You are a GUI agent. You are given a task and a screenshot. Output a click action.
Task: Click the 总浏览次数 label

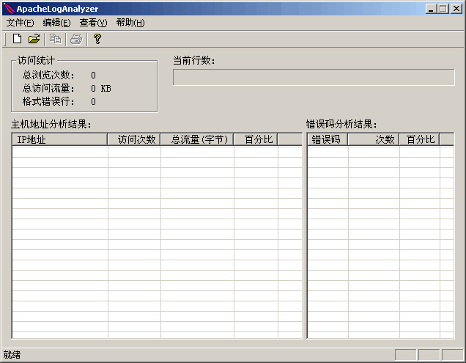(x=48, y=75)
